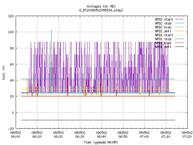Image resolution: width=193 pixels, height=145 pixels.
Task: Click the y-axis label 'Volt (V)'
Action: tap(4, 72)
